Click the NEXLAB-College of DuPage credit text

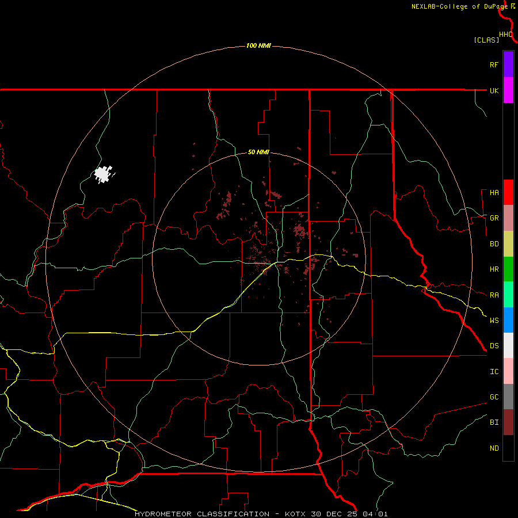459,6
